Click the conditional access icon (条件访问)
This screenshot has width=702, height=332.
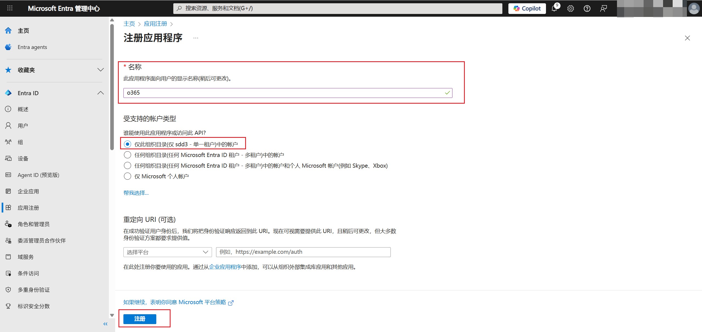coord(8,273)
